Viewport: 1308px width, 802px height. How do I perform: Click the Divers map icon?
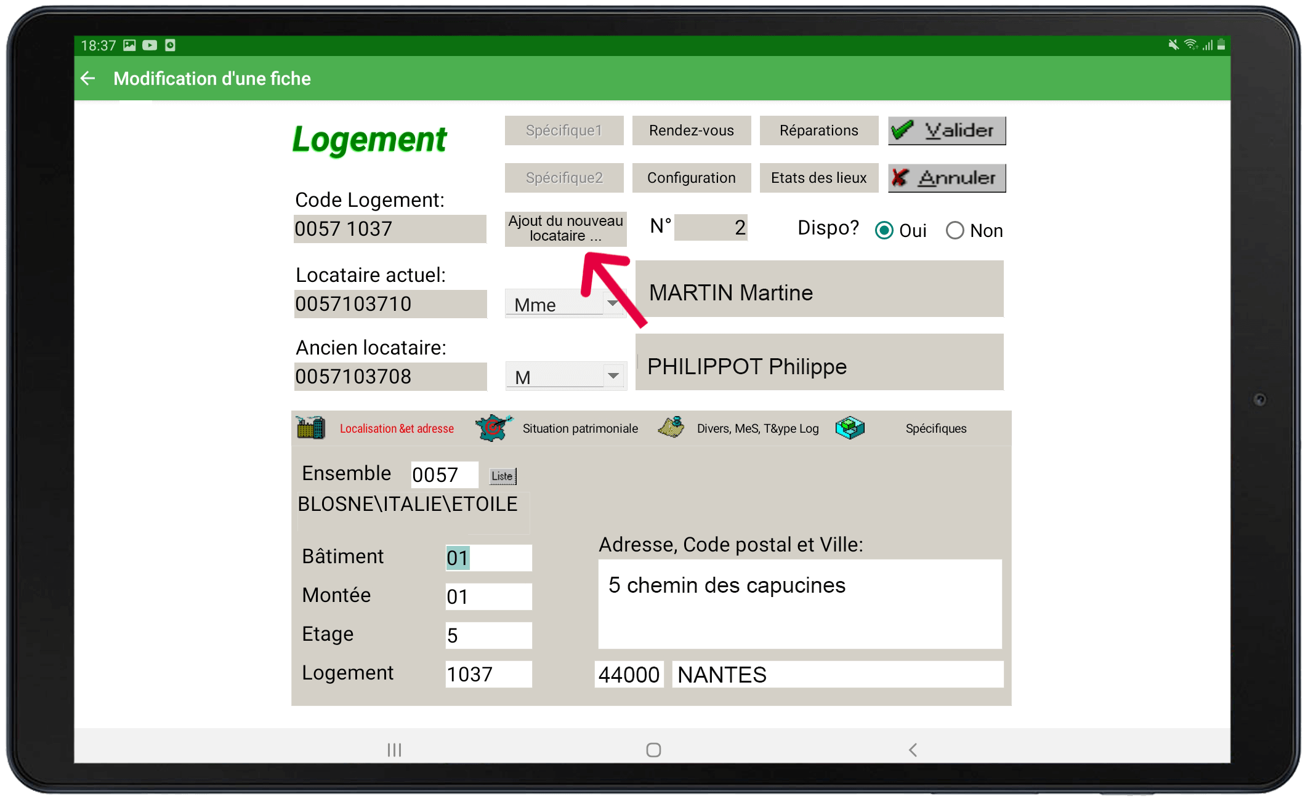[671, 427]
